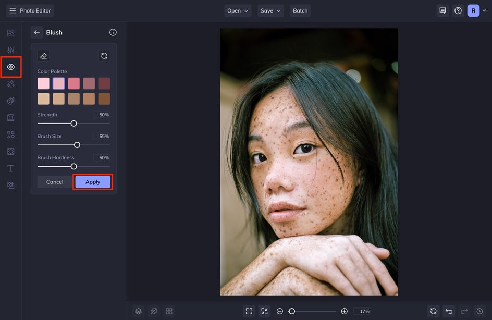The image size is (492, 320).
Task: Toggle the before/after compare icon
Action: (154, 311)
